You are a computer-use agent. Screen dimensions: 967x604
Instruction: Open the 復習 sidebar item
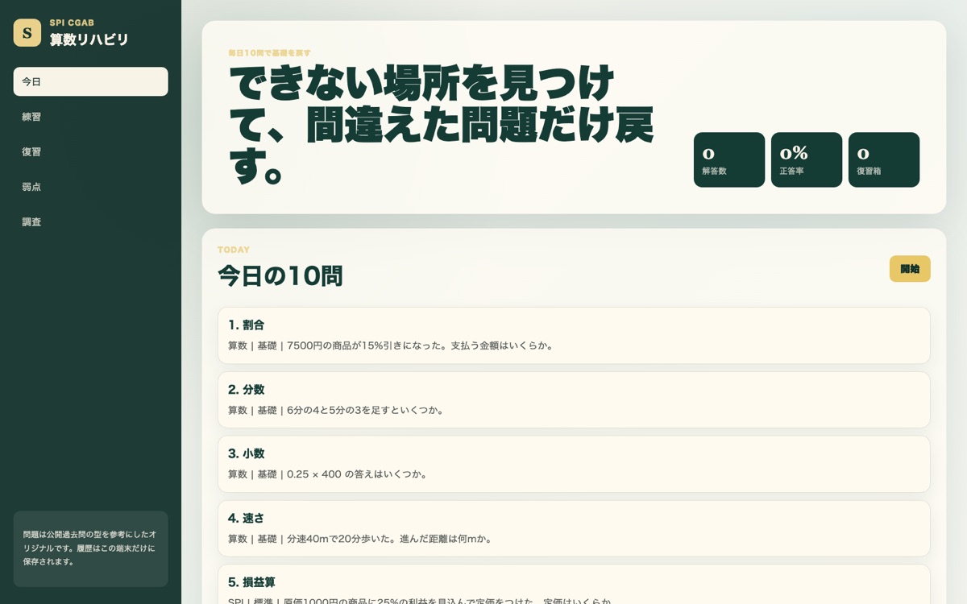pos(90,151)
